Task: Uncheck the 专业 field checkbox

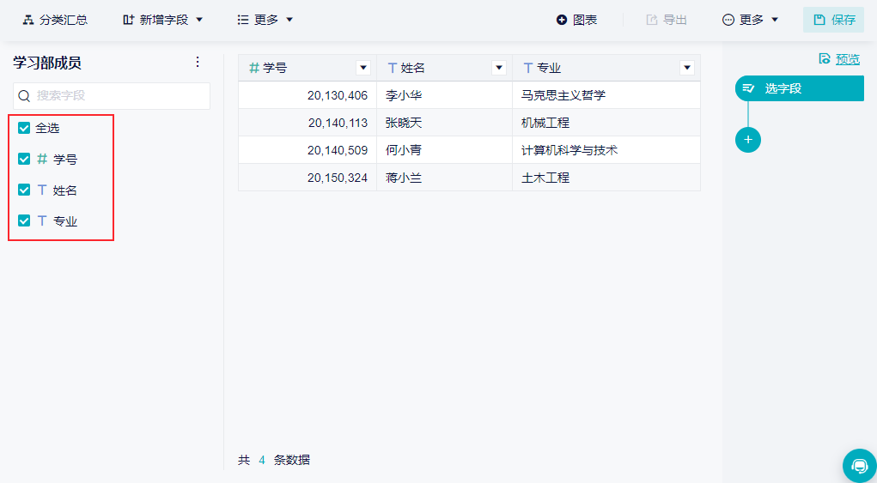Action: (x=24, y=220)
